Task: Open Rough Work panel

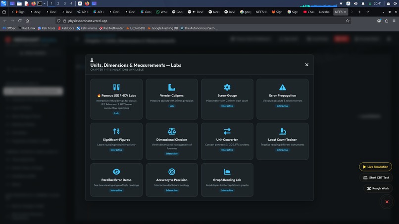Action: tap(378, 188)
